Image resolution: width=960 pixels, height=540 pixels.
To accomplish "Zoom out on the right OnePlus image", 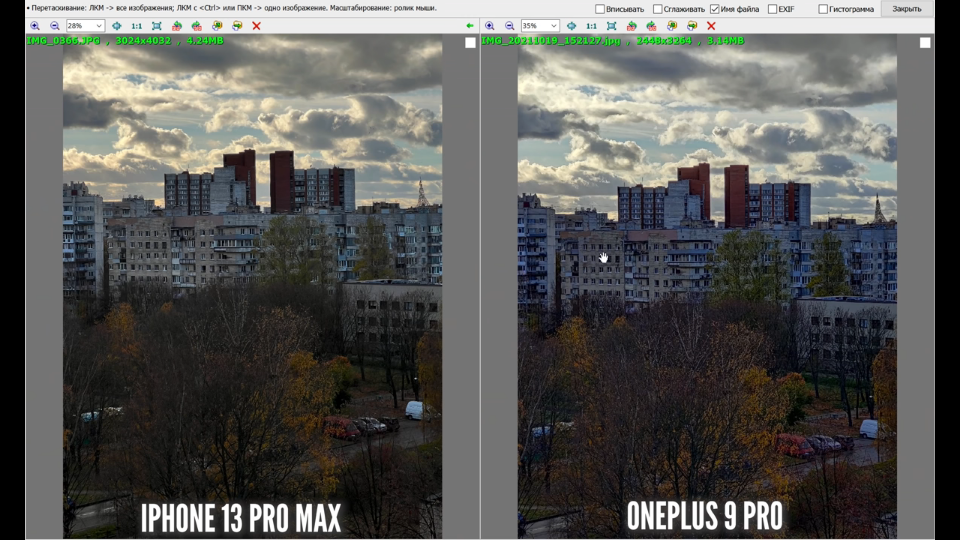I will (510, 26).
